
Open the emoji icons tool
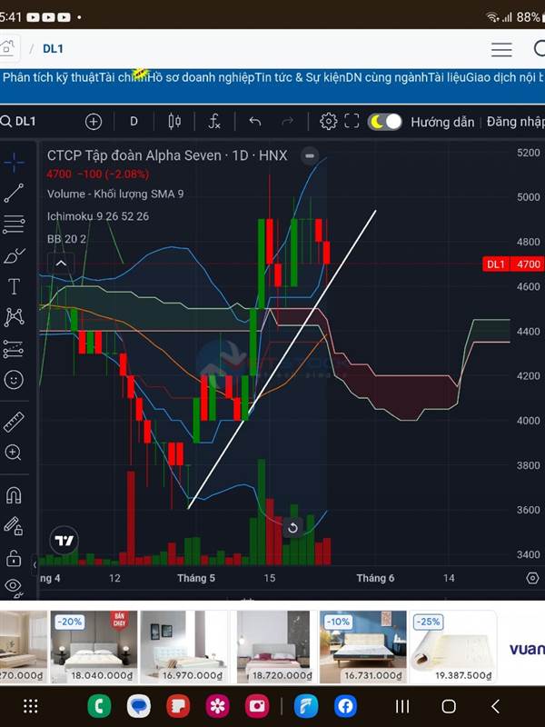14,380
